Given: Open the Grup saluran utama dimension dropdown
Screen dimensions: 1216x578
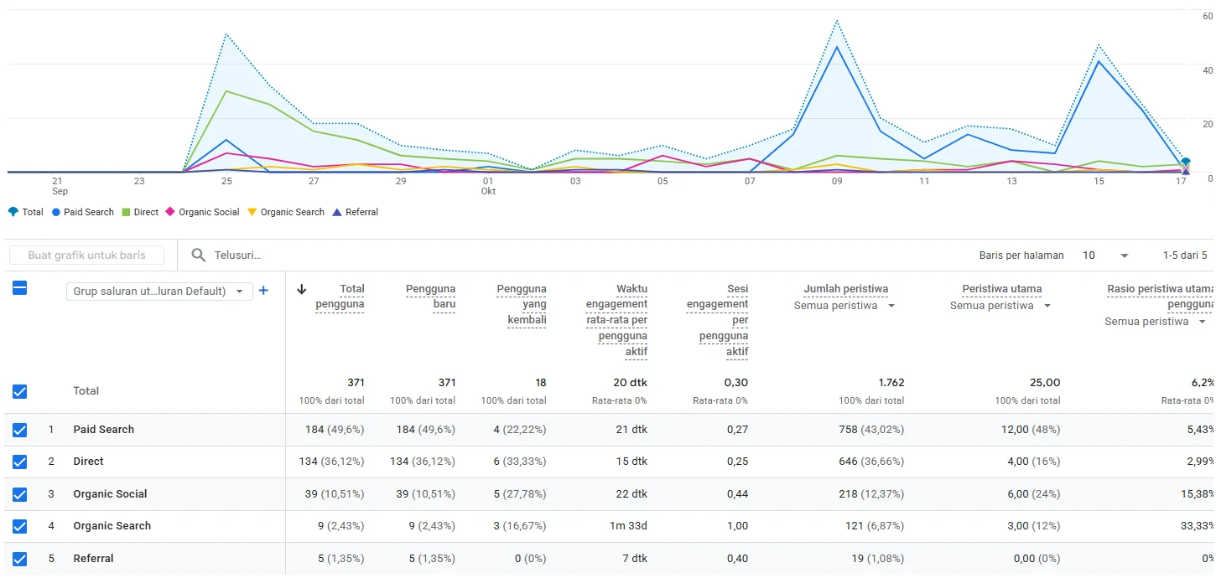Looking at the screenshot, I should (159, 291).
